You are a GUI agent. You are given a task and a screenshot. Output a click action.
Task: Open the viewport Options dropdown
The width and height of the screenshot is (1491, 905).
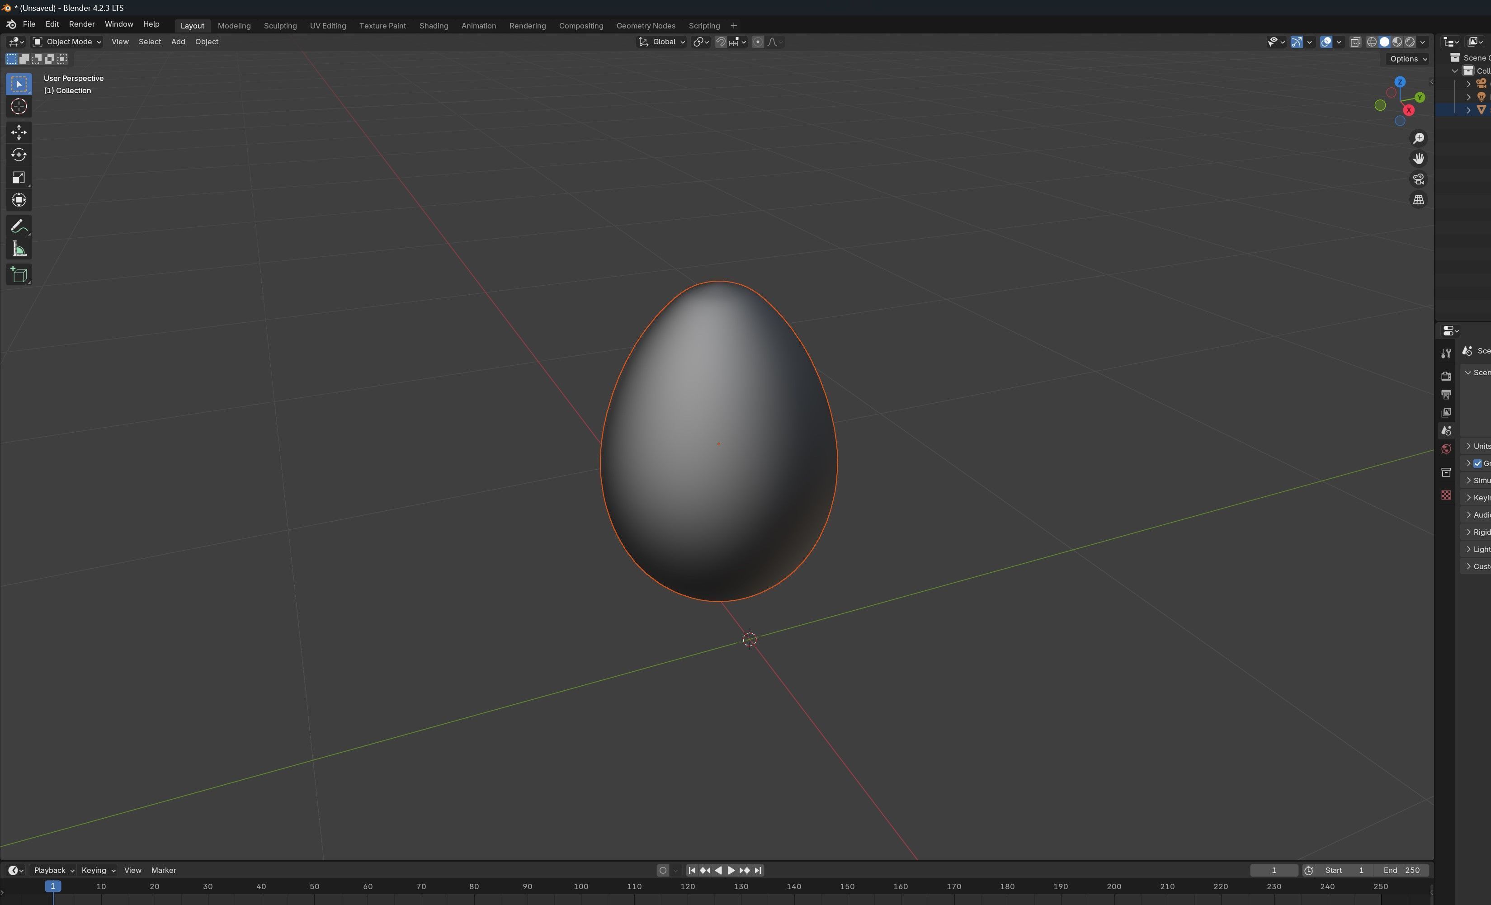pyautogui.click(x=1408, y=59)
